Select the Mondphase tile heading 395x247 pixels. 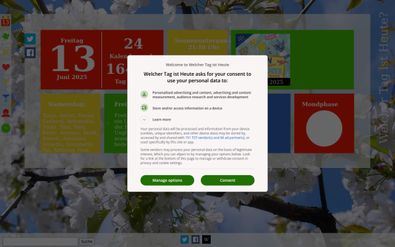[320, 104]
